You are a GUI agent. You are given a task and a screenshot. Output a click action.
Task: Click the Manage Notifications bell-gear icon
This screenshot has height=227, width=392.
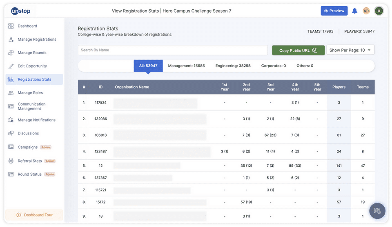tap(11, 120)
